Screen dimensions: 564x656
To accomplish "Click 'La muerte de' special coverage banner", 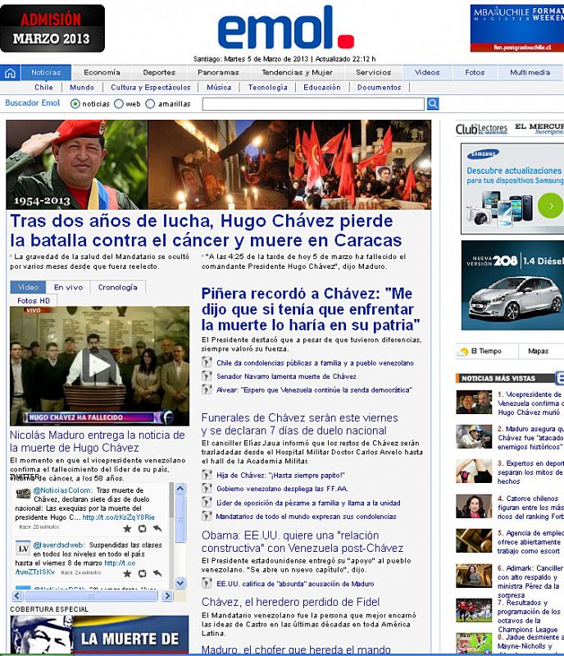I will (99, 634).
